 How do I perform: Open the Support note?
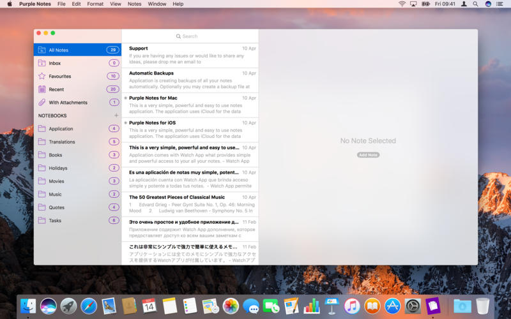[x=190, y=56]
